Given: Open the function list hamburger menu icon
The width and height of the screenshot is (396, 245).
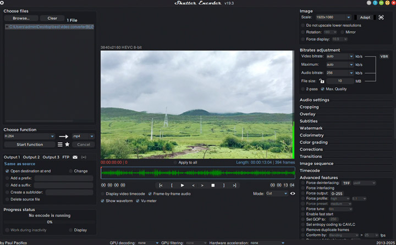Looking at the screenshot, I should point(60,145).
